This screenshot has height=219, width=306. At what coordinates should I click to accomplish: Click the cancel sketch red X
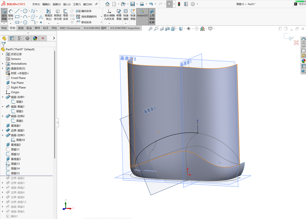click(296, 42)
